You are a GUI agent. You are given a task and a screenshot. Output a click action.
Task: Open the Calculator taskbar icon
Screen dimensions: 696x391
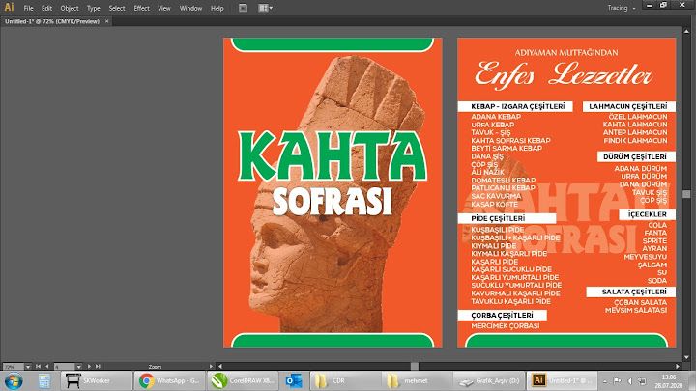pos(43,380)
